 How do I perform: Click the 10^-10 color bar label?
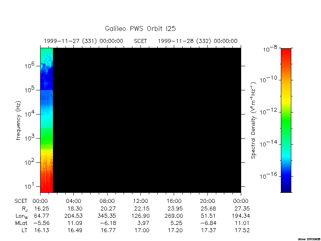[268, 79]
